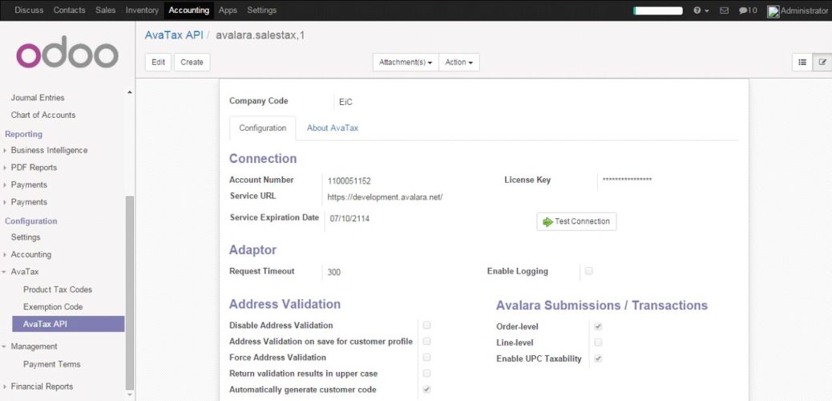Image resolution: width=832 pixels, height=401 pixels.
Task: Switch to form view icon
Action: (822, 62)
